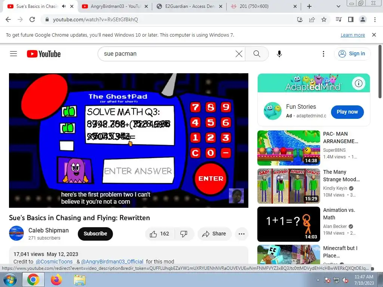Open the Caleb Shipman channel name

point(49,230)
